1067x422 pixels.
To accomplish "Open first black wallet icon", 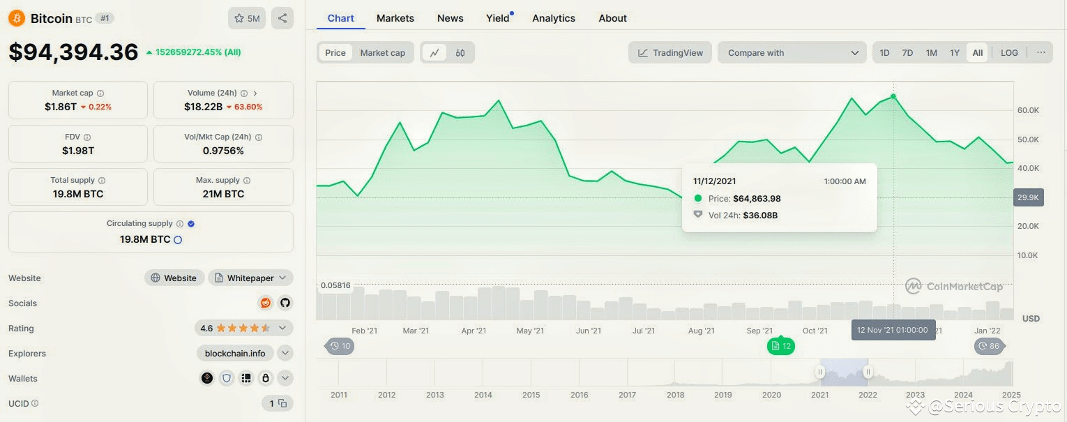I will pos(207,378).
